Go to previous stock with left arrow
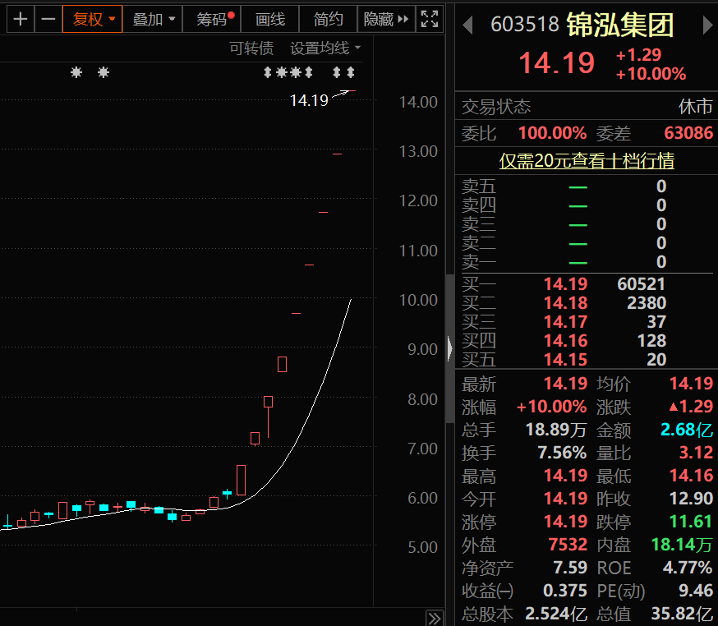 [x=467, y=25]
